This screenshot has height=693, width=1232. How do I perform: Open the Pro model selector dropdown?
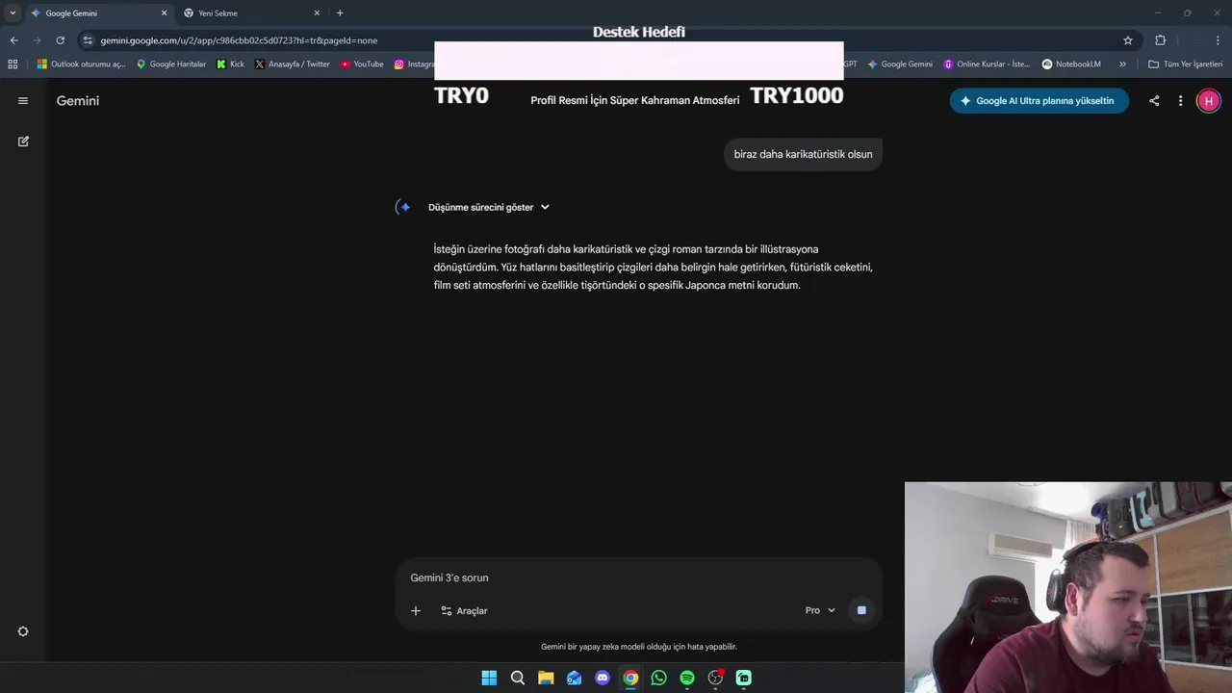coord(820,610)
